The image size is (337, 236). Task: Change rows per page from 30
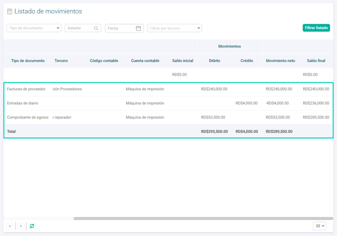pyautogui.click(x=319, y=226)
